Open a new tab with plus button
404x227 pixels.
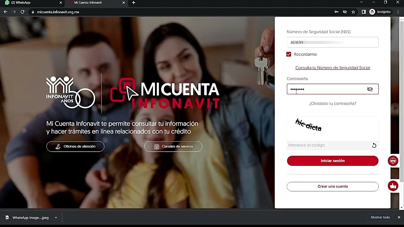134,3
